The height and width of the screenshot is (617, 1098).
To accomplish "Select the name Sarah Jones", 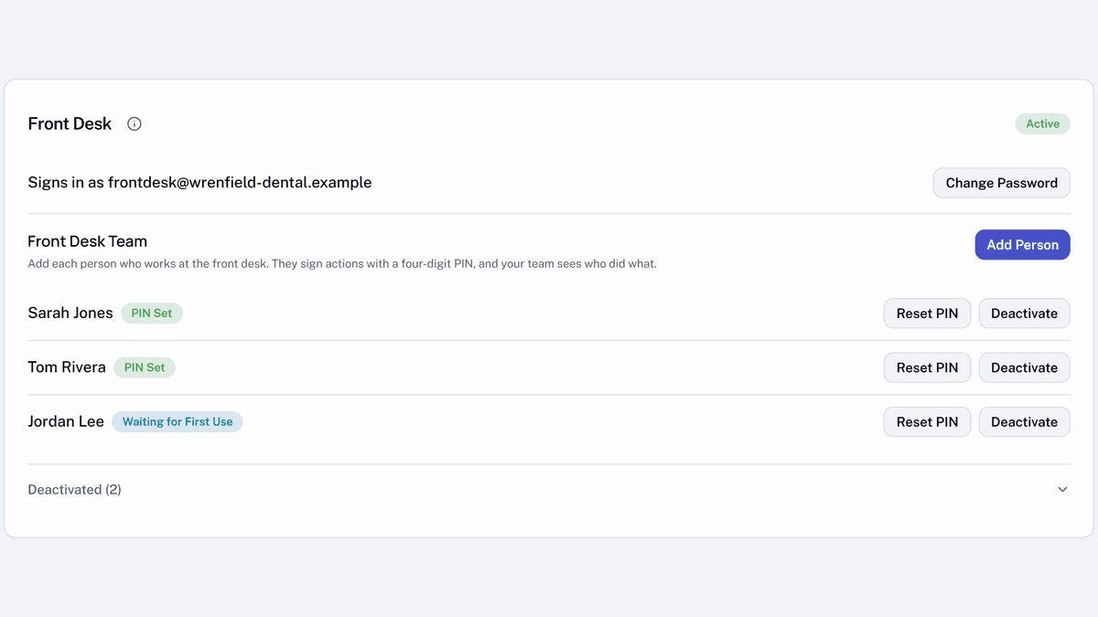I will pos(70,314).
